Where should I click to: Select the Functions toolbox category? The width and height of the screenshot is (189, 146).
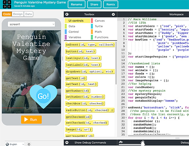101,37
